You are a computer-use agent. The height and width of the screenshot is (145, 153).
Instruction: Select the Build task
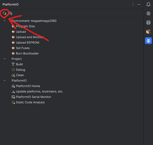click(19, 64)
